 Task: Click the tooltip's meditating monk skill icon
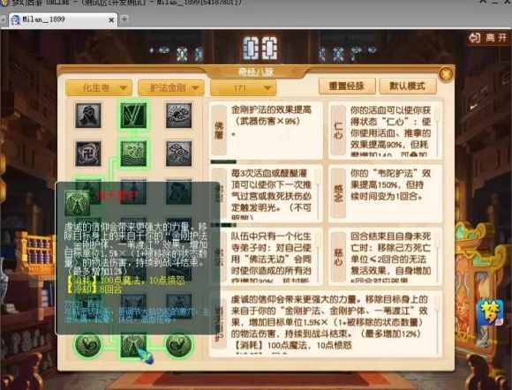pos(78,203)
